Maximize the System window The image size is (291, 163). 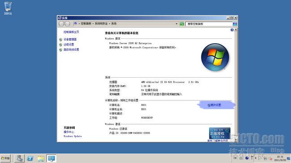pyautogui.click(x=232, y=18)
